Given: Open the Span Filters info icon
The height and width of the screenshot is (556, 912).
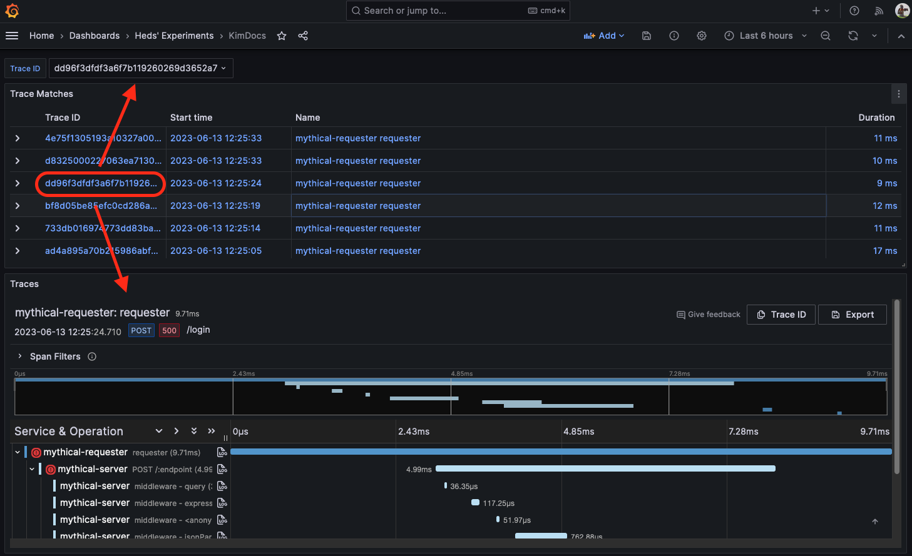Looking at the screenshot, I should (91, 356).
